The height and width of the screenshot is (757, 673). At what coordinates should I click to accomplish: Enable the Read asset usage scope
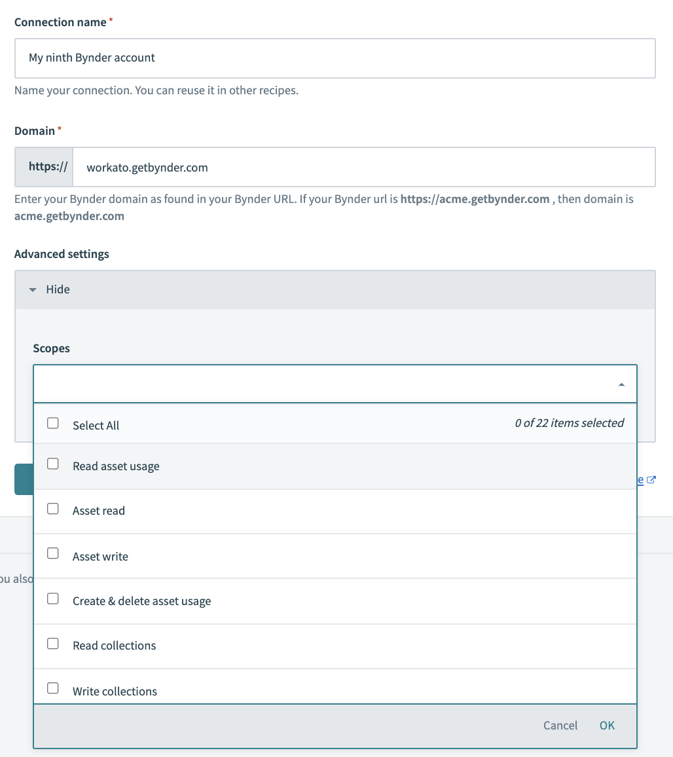tap(53, 464)
